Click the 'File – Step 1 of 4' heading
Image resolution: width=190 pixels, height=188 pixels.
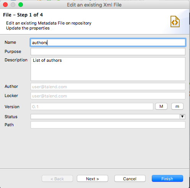pos(23,15)
